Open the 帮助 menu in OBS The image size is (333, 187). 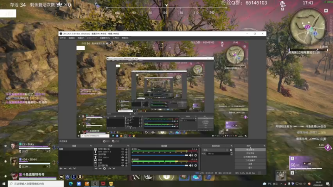tap(125, 38)
